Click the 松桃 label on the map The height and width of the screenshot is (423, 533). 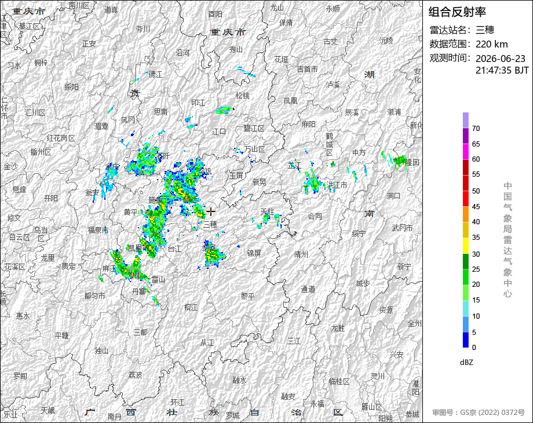243,96
